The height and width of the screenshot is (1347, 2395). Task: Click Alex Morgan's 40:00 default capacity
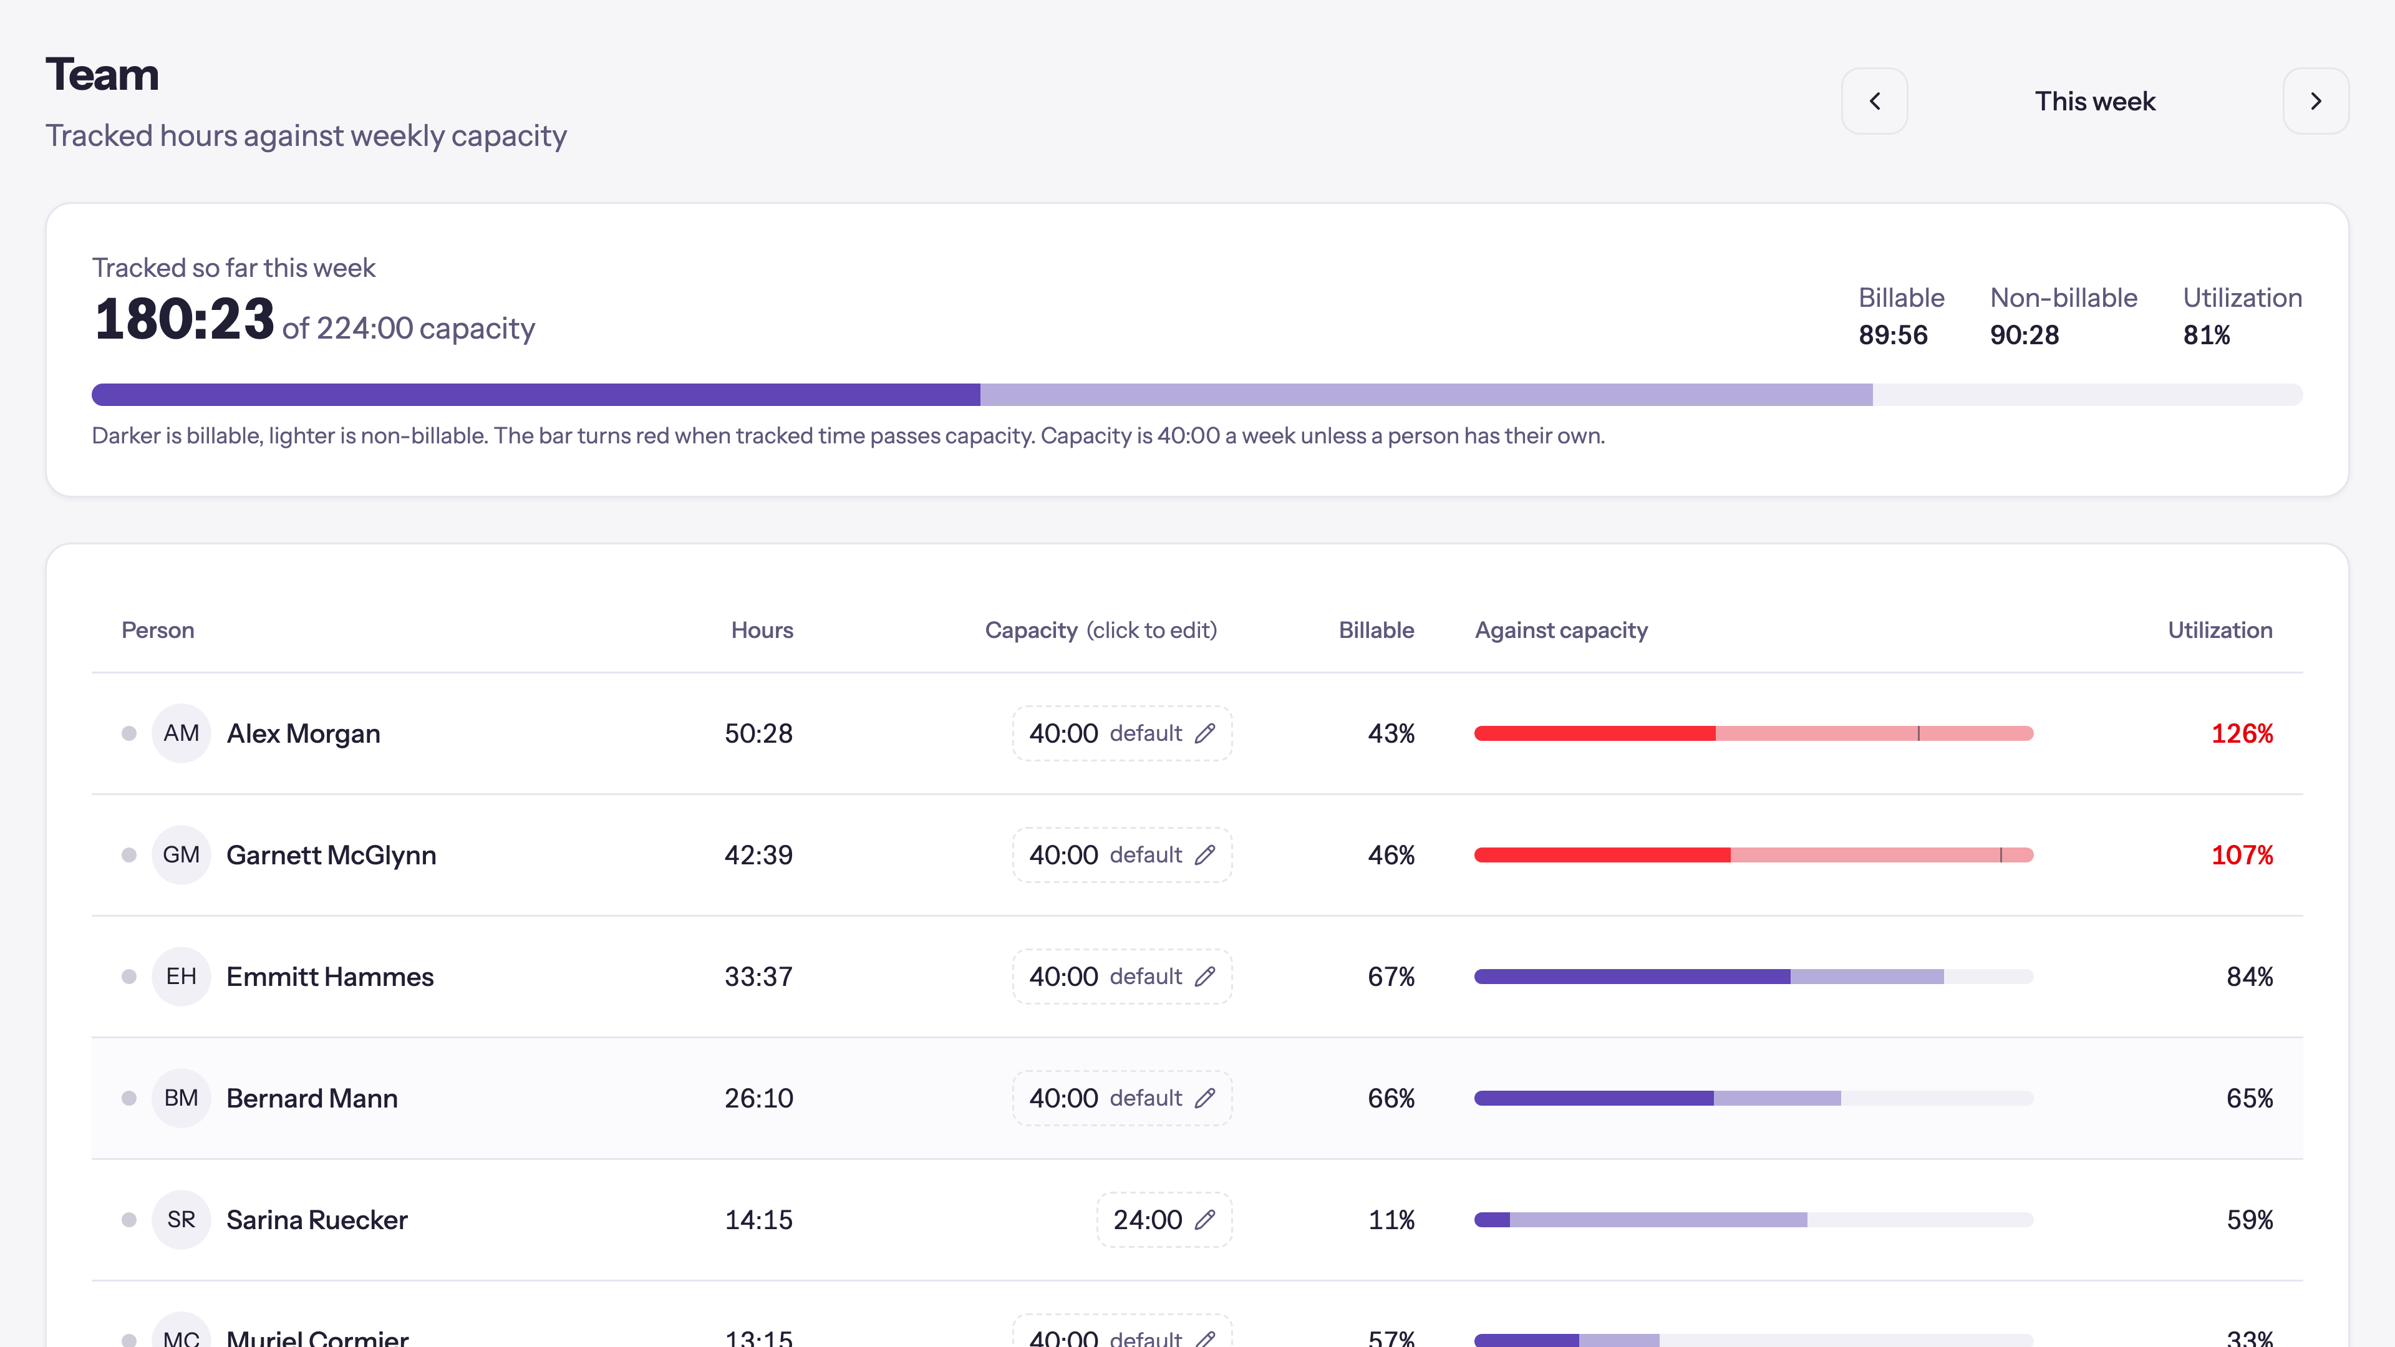click(1122, 733)
